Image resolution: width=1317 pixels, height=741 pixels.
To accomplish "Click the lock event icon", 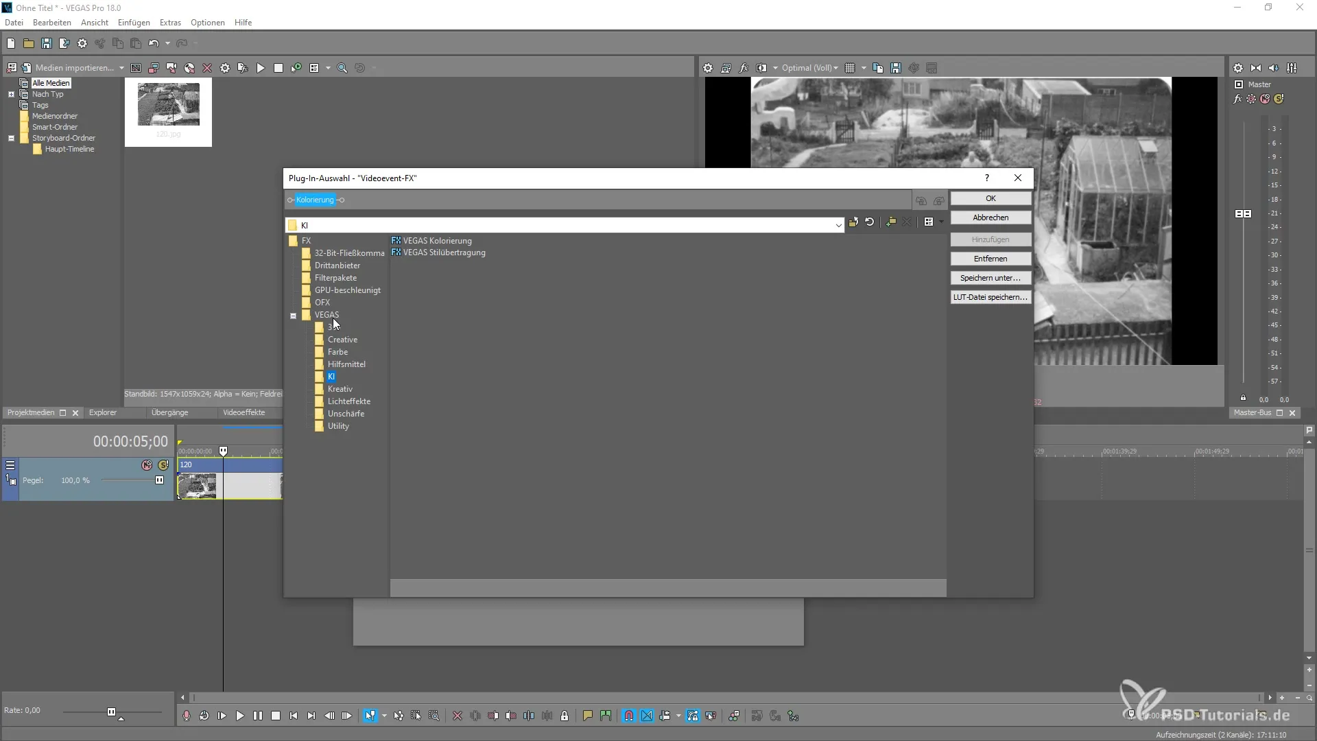I will (x=565, y=716).
